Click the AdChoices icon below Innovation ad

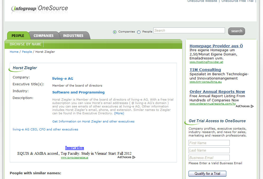point(134,157)
